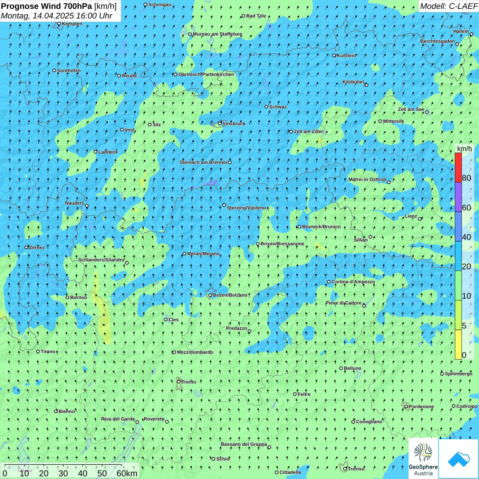Select the 'Bassano del Grappa' label

pos(244,444)
